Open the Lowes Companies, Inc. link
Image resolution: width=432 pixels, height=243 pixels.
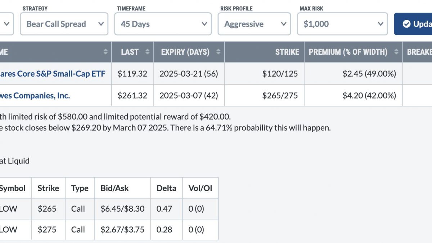click(35, 95)
